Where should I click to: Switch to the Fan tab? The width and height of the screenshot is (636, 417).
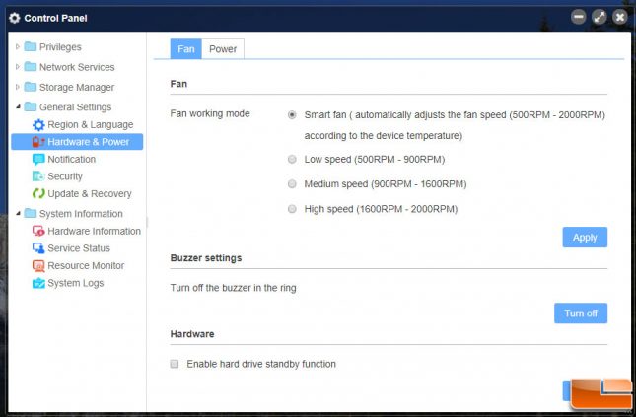[185, 49]
